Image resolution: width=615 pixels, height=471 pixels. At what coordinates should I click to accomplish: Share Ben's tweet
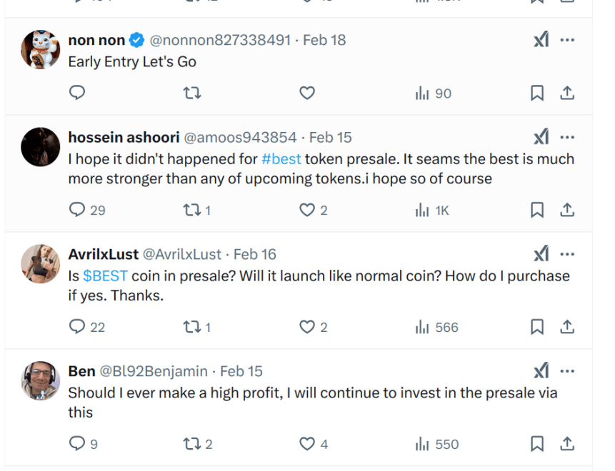[x=567, y=444]
